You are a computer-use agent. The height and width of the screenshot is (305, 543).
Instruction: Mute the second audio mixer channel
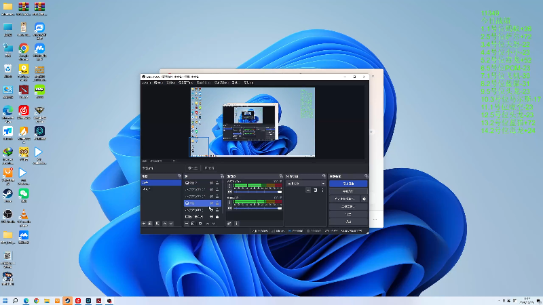[x=229, y=208]
